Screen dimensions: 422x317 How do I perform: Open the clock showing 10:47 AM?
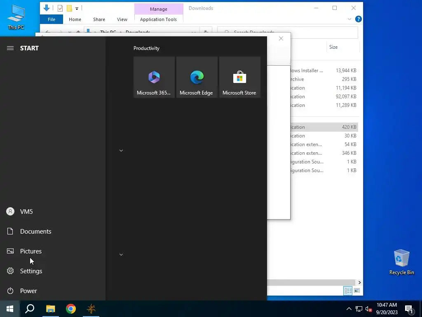pos(387,309)
